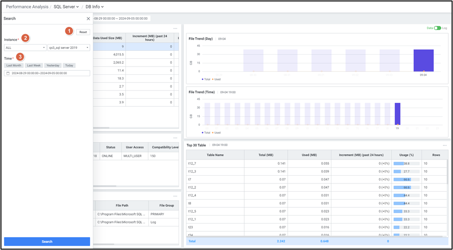Select the Last Week time preset
This screenshot has height=250, width=453.
[x=34, y=65]
